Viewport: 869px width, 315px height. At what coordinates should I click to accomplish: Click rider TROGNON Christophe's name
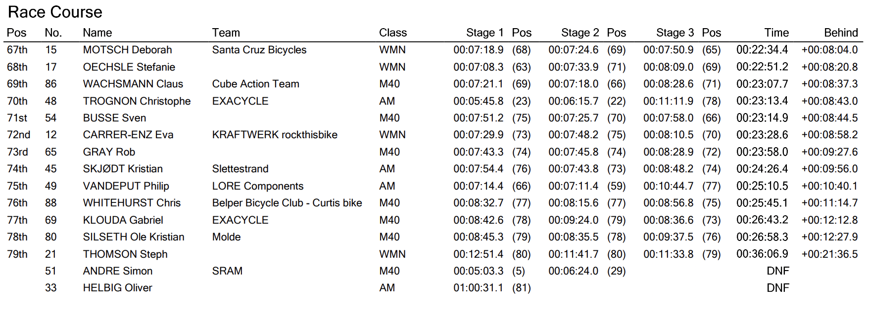pos(137,101)
